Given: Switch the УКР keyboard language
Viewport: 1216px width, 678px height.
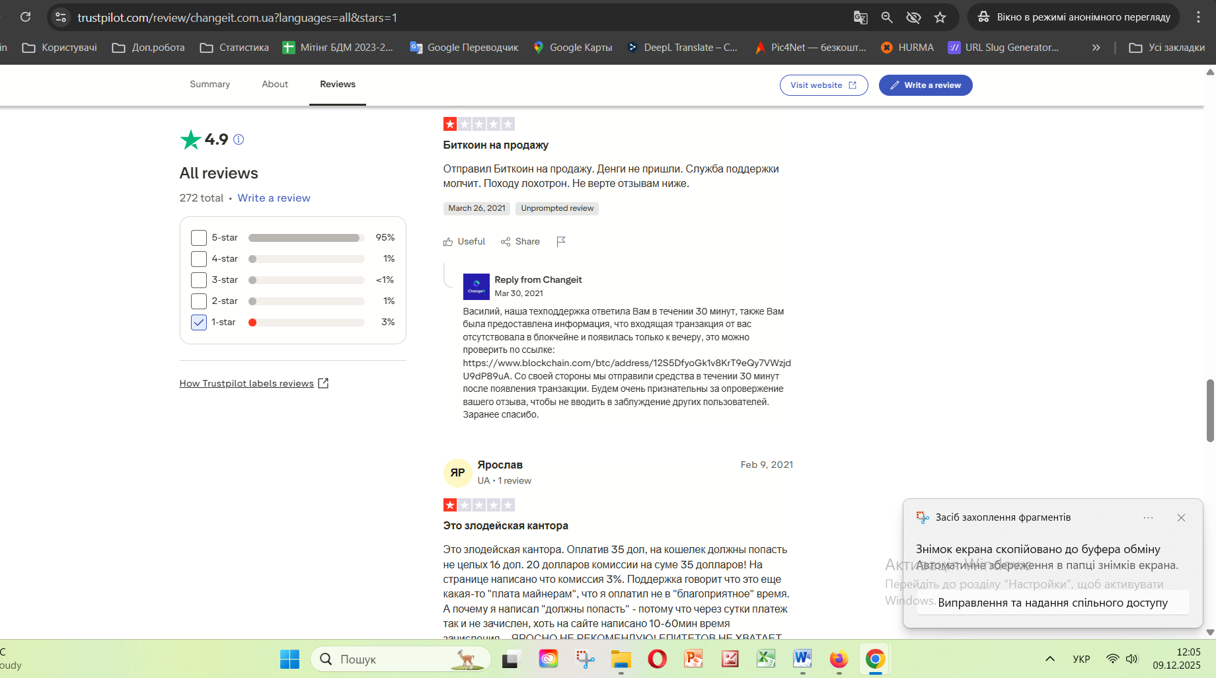Looking at the screenshot, I should tap(1081, 659).
